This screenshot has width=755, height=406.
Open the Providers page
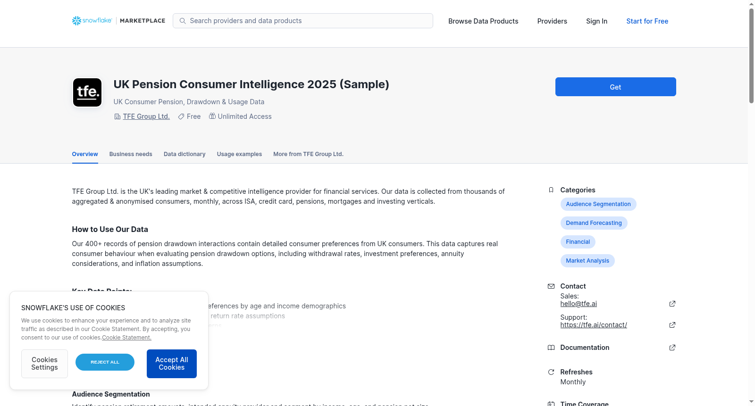point(552,21)
